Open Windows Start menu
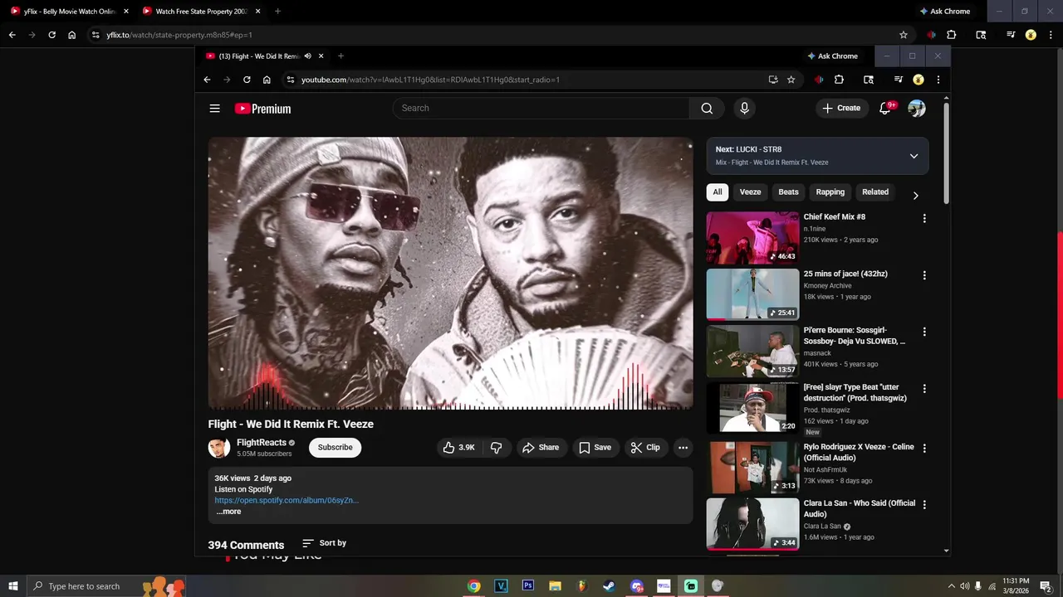 (12, 586)
